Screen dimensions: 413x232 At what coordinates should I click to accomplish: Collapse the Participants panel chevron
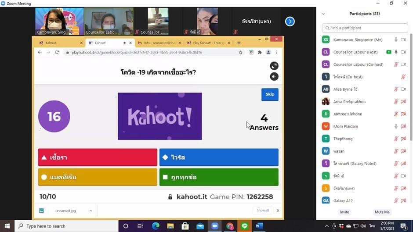pos(324,14)
